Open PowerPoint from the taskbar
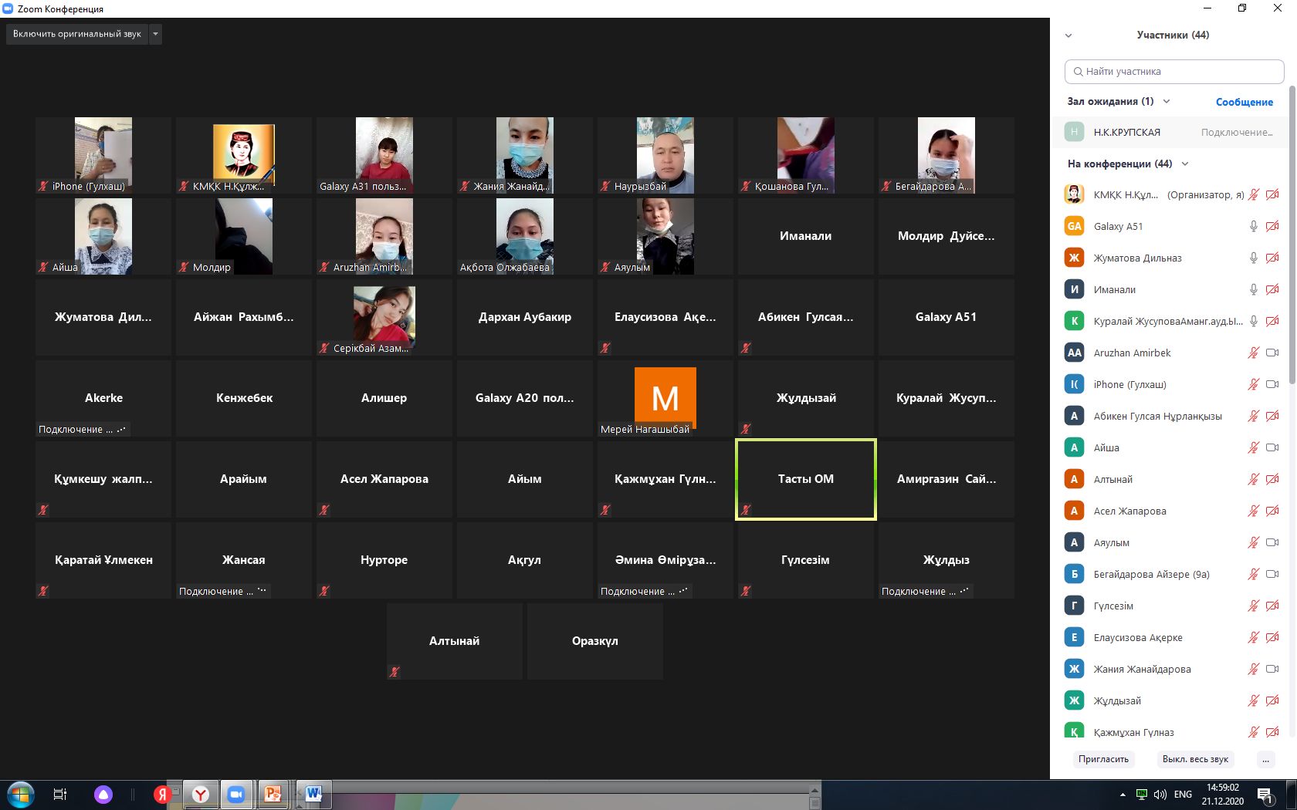This screenshot has width=1297, height=810. click(273, 794)
